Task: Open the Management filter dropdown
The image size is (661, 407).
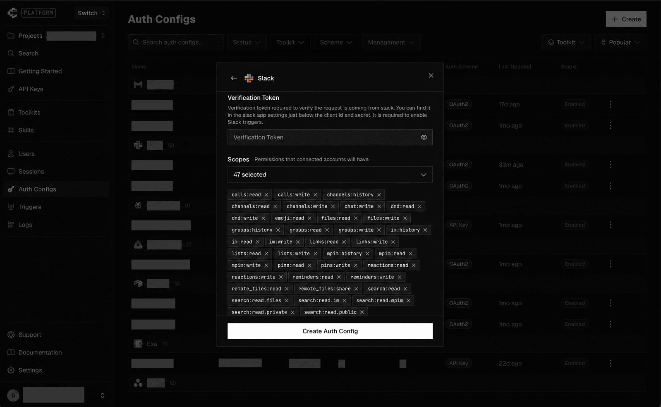Action: click(x=391, y=42)
